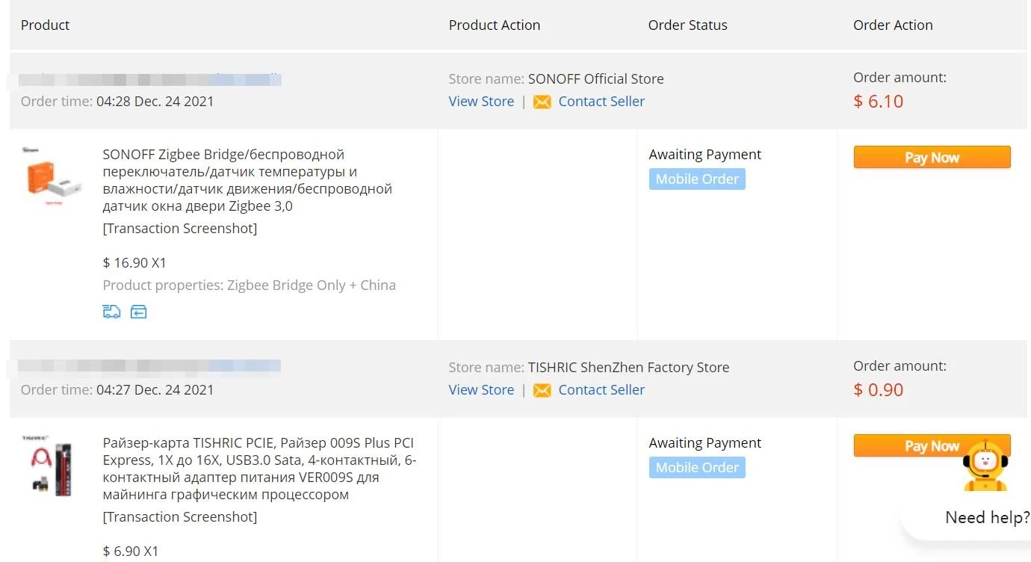Click the envelope icon for TISHRIC store
The height and width of the screenshot is (562, 1031).
[x=542, y=390]
